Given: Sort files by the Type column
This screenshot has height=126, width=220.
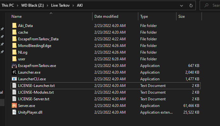Looking at the screenshot, I should 144,17.
